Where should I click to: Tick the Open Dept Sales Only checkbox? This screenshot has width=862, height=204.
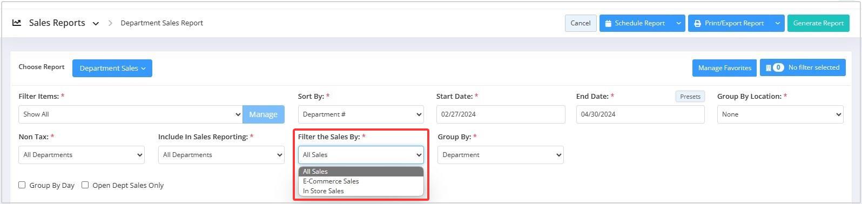click(x=85, y=185)
